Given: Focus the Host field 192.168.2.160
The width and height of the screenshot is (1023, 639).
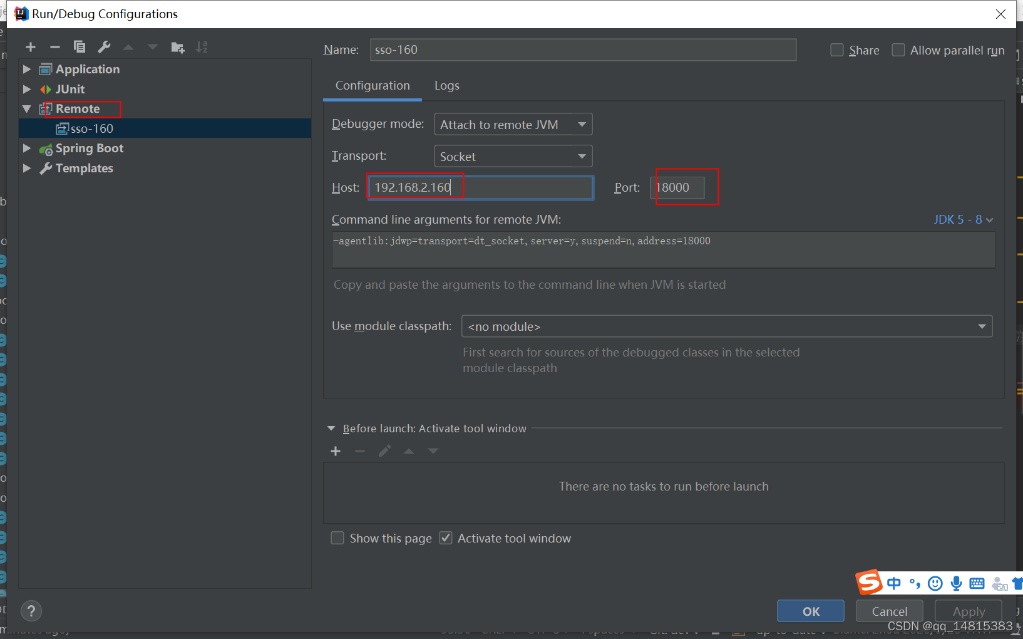Looking at the screenshot, I should (480, 187).
